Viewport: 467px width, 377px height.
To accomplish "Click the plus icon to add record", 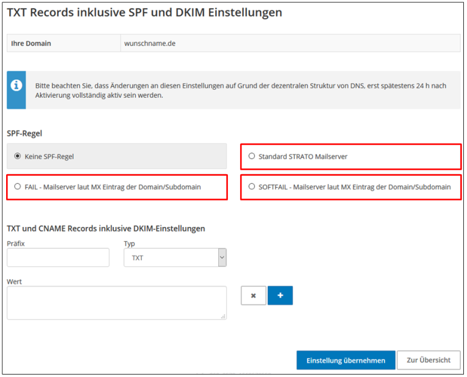I will pyautogui.click(x=280, y=295).
